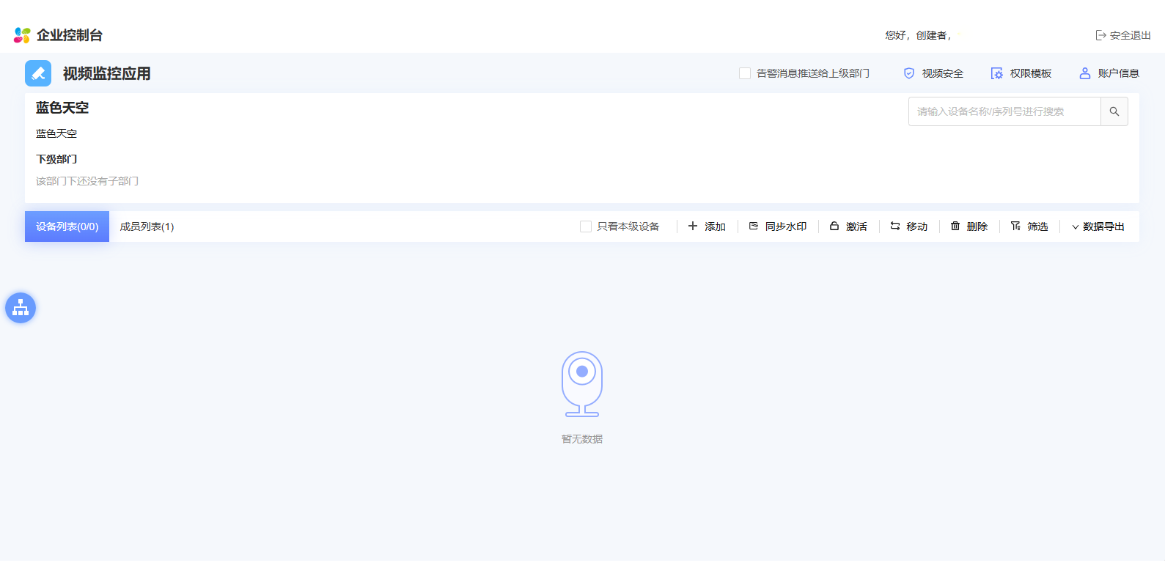This screenshot has height=582, width=1165.
Task: Click the 视频监控应用 blue app icon
Action: [38, 73]
